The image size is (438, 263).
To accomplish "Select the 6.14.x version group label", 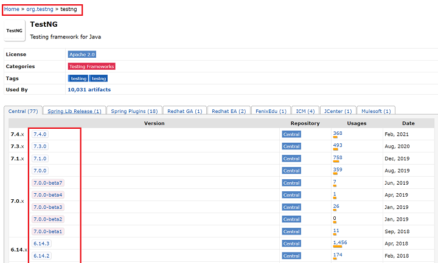I will (x=19, y=250).
